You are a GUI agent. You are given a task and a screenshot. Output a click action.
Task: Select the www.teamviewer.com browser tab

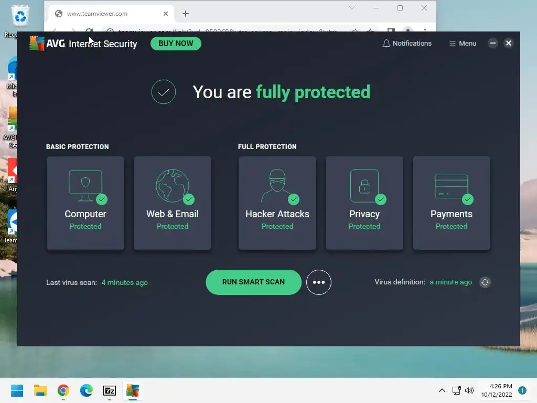110,14
